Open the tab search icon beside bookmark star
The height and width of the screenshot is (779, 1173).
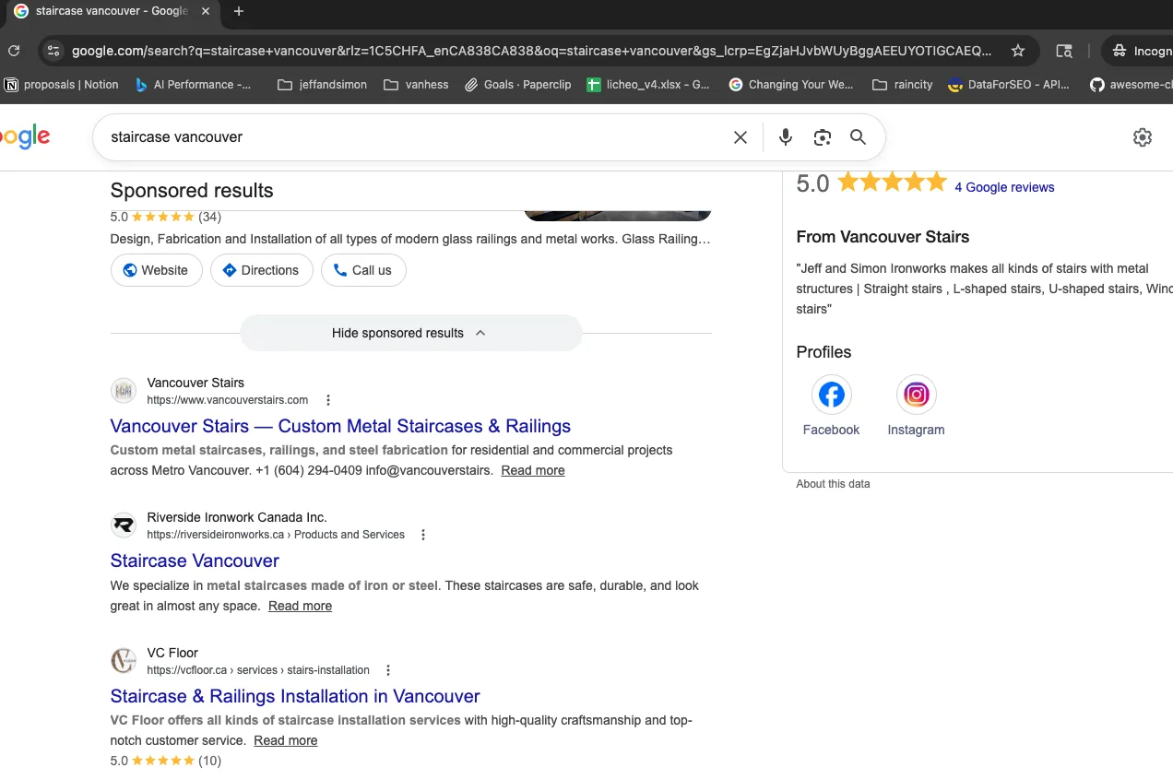tap(1063, 51)
